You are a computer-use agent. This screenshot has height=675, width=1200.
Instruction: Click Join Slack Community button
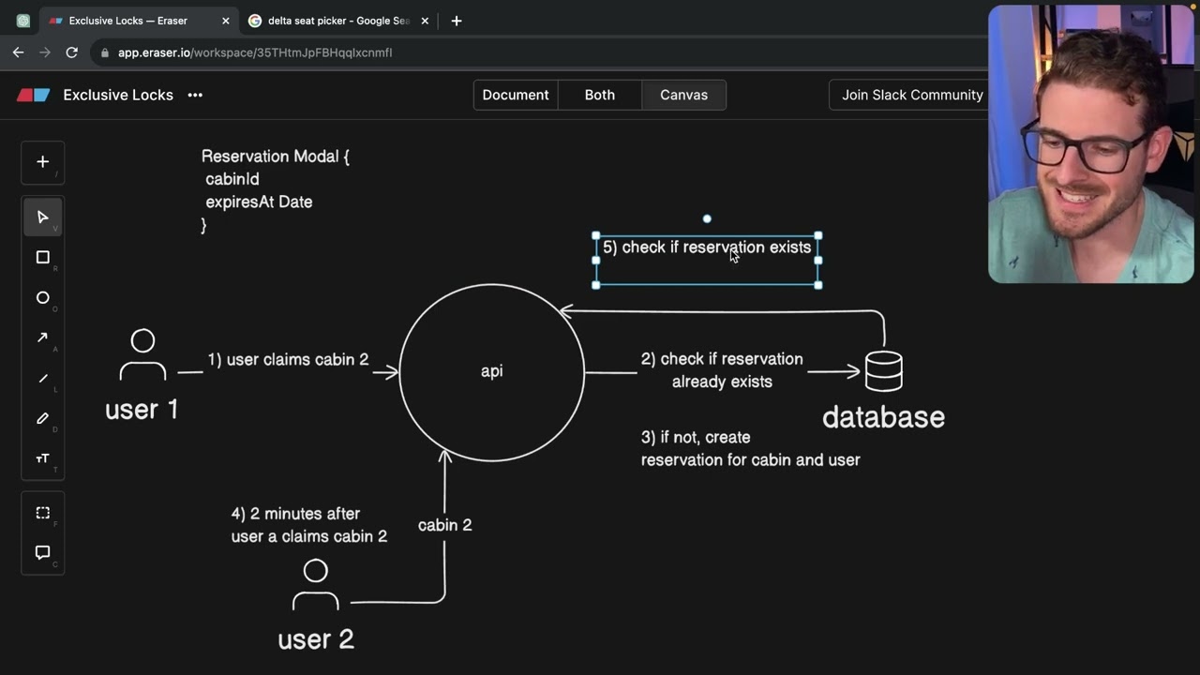[x=911, y=95]
